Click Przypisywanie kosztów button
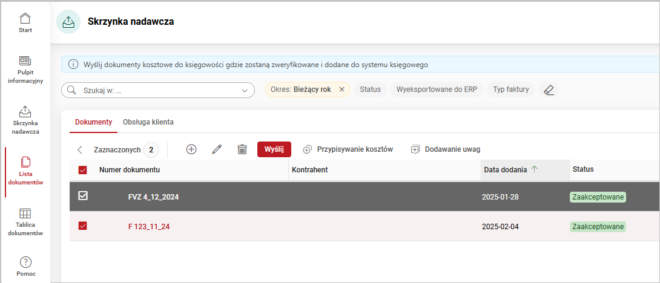660x283 pixels. point(348,149)
